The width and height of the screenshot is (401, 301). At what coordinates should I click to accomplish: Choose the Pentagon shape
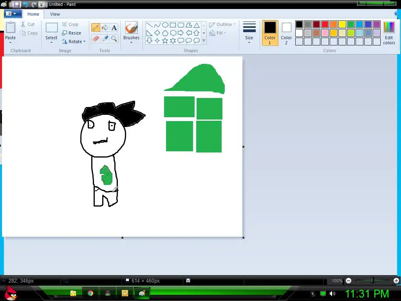pyautogui.click(x=165, y=33)
